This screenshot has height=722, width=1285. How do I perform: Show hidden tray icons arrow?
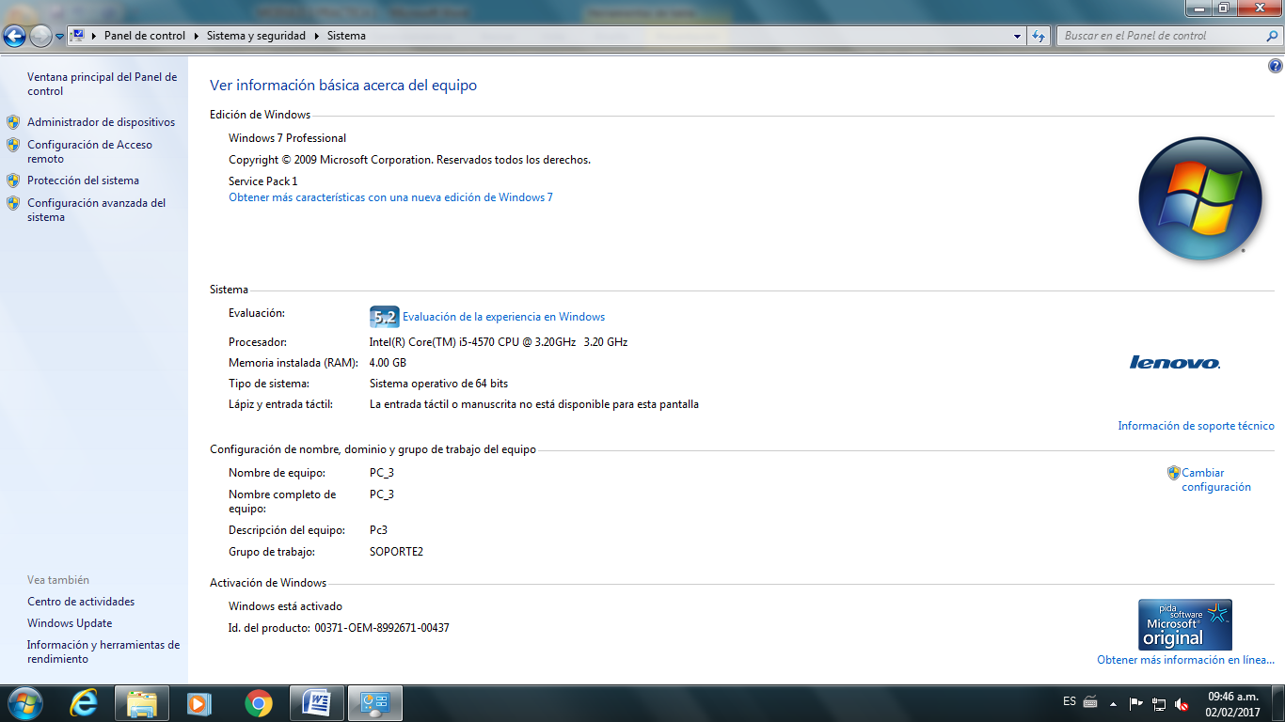(1114, 703)
